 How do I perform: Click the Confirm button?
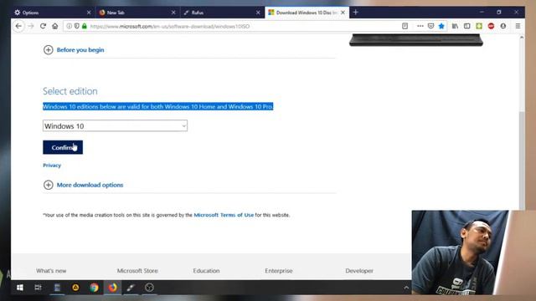pos(63,147)
